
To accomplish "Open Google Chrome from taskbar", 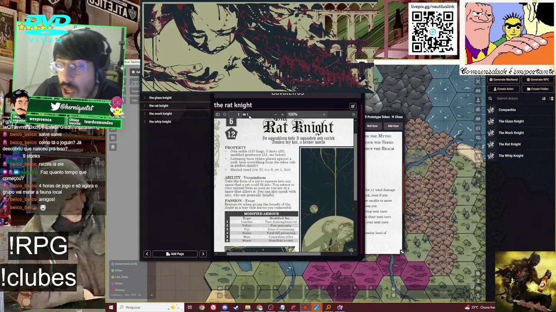I will pyautogui.click(x=202, y=308).
